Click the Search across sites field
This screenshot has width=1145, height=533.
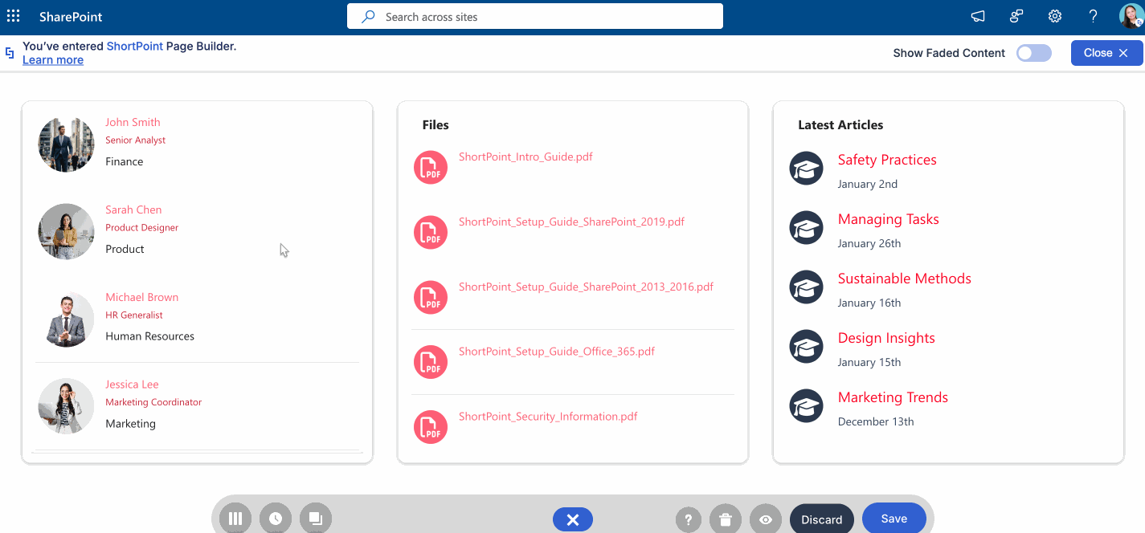coord(535,16)
